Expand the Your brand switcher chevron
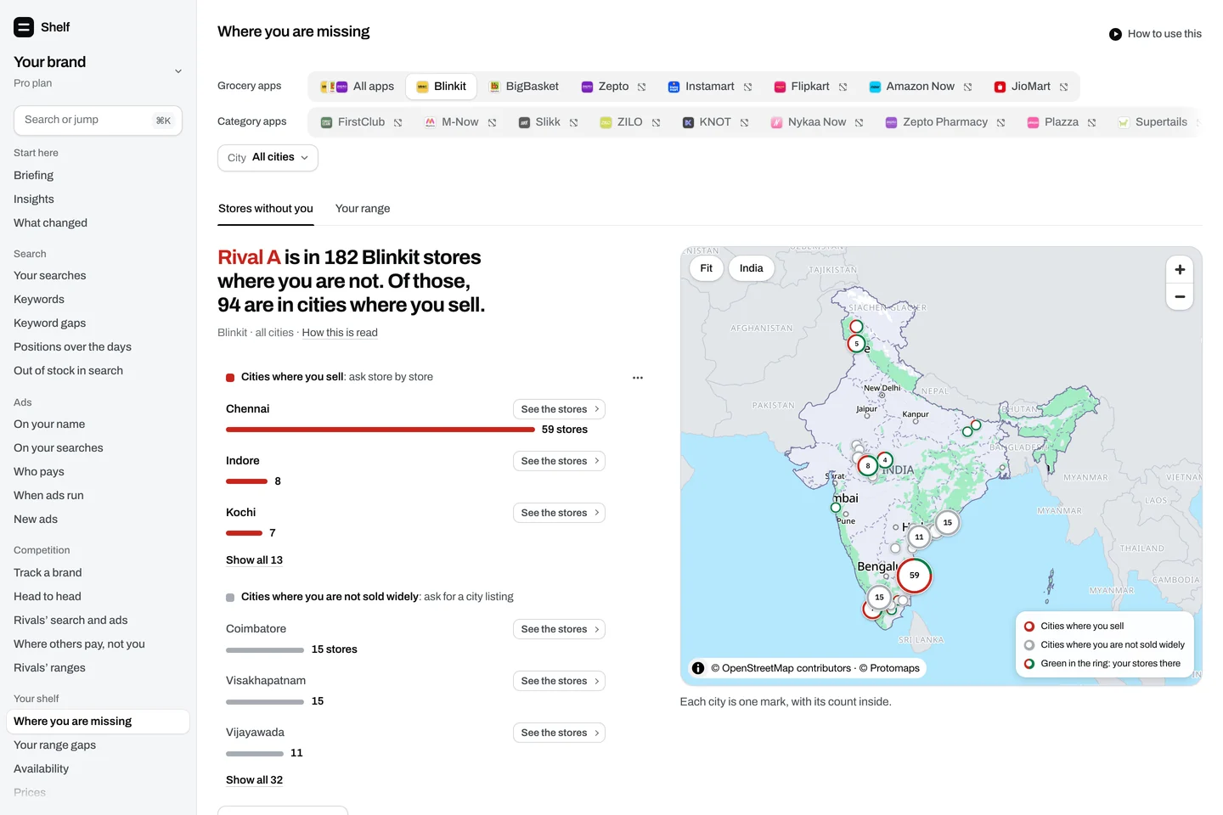The height and width of the screenshot is (815, 1223). [x=178, y=71]
